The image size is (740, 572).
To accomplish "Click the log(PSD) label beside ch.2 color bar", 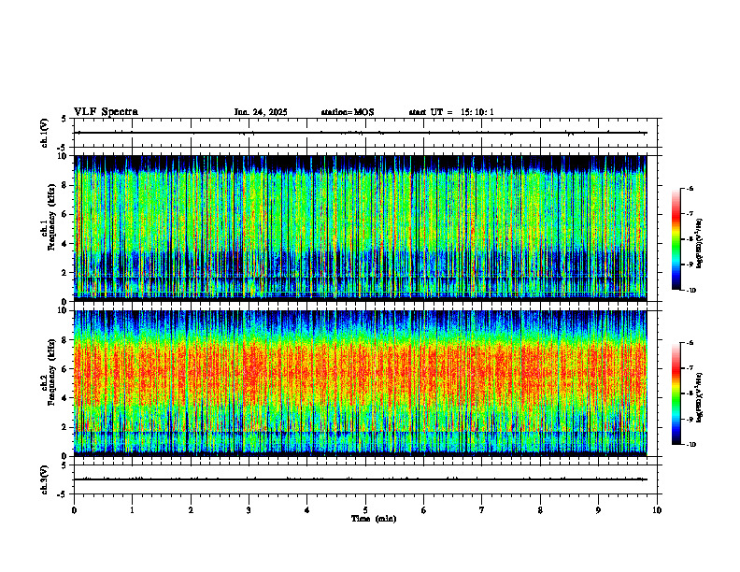I will (699, 397).
